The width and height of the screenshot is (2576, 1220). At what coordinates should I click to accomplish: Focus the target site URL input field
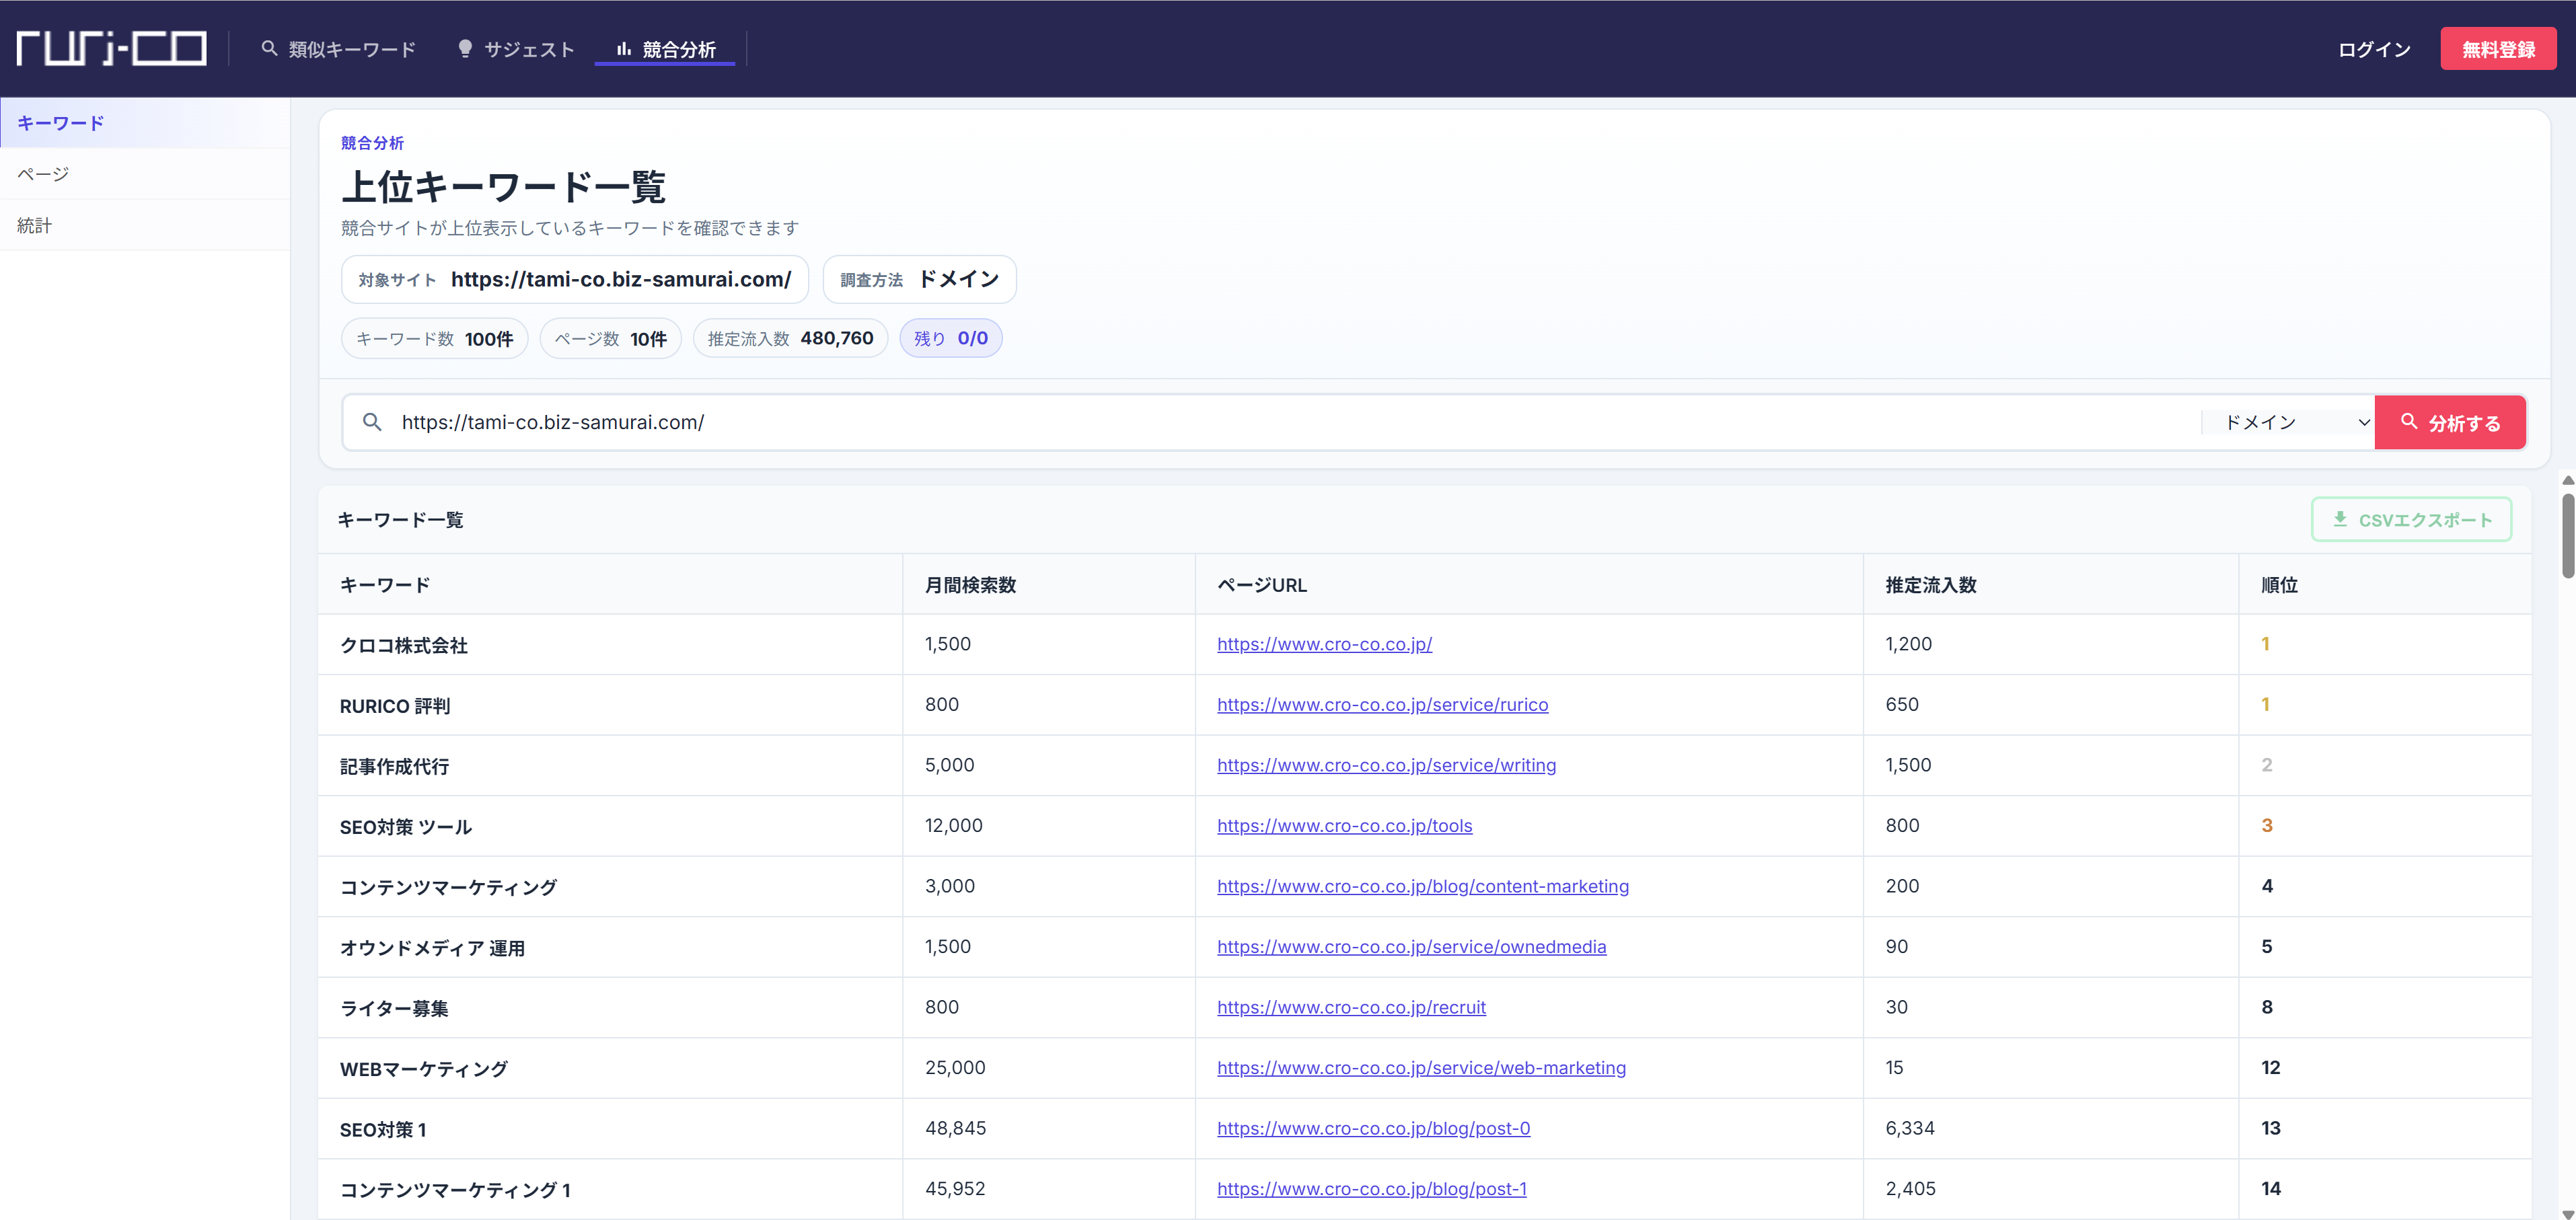pos(1290,422)
